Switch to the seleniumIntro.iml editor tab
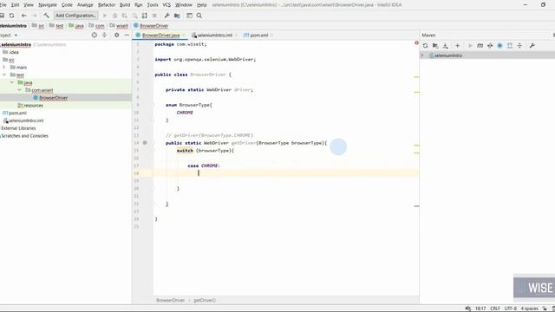 coord(214,35)
